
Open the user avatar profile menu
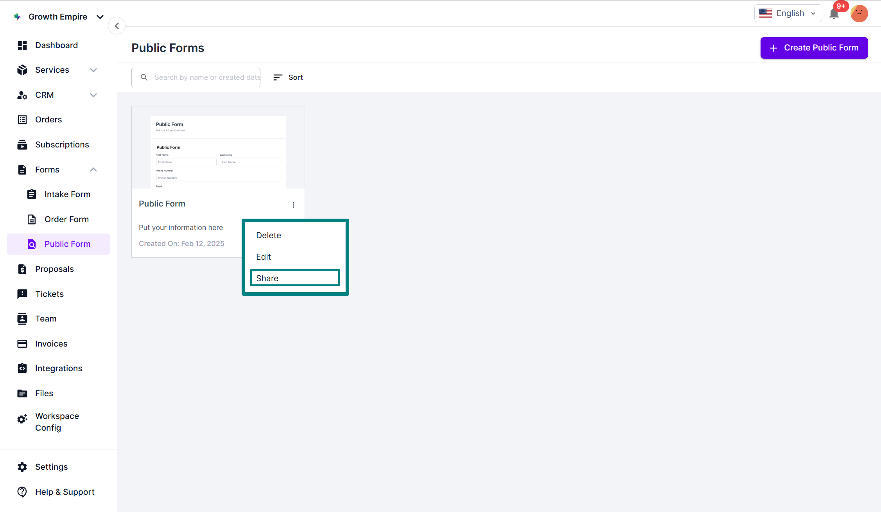[x=859, y=14]
